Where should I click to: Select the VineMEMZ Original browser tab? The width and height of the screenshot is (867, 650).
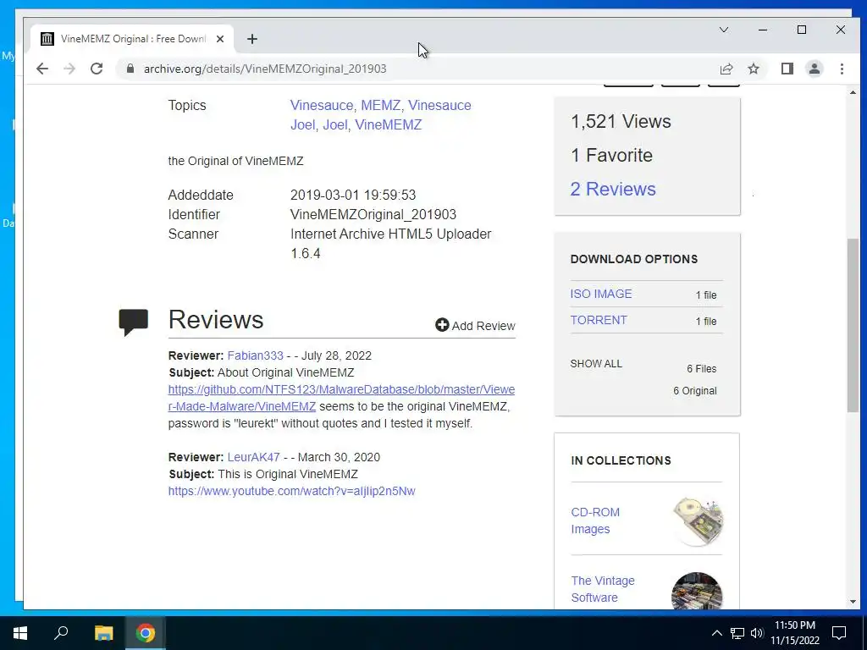(x=133, y=39)
